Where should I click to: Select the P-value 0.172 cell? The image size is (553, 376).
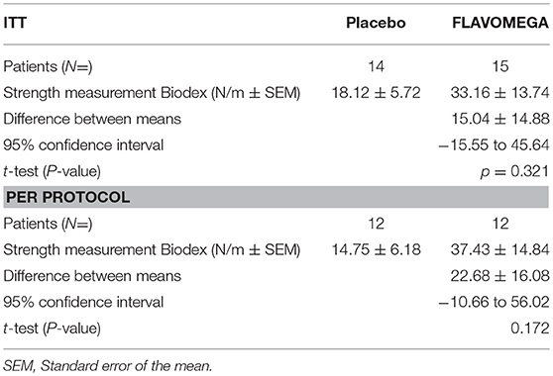click(530, 329)
